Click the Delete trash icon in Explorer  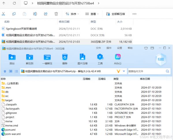pyautogui.click(x=56, y=14)
